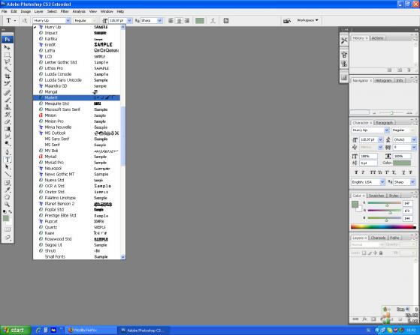The width and height of the screenshot is (420, 335).
Task: Select the Rectangular Marquee tool
Action: 8,55
